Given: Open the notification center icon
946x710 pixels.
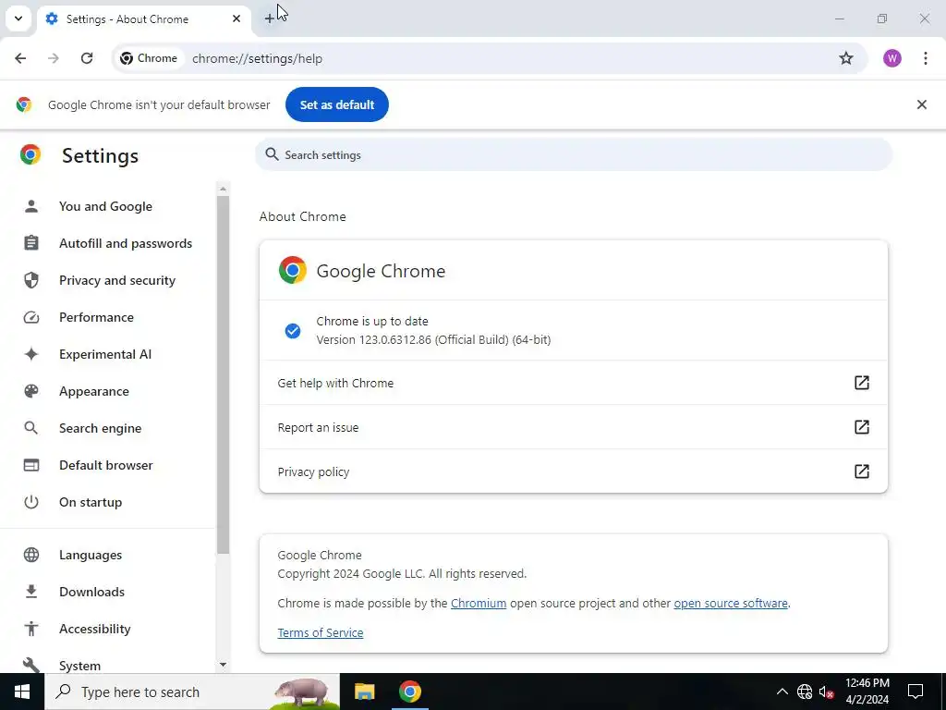Looking at the screenshot, I should 916,692.
